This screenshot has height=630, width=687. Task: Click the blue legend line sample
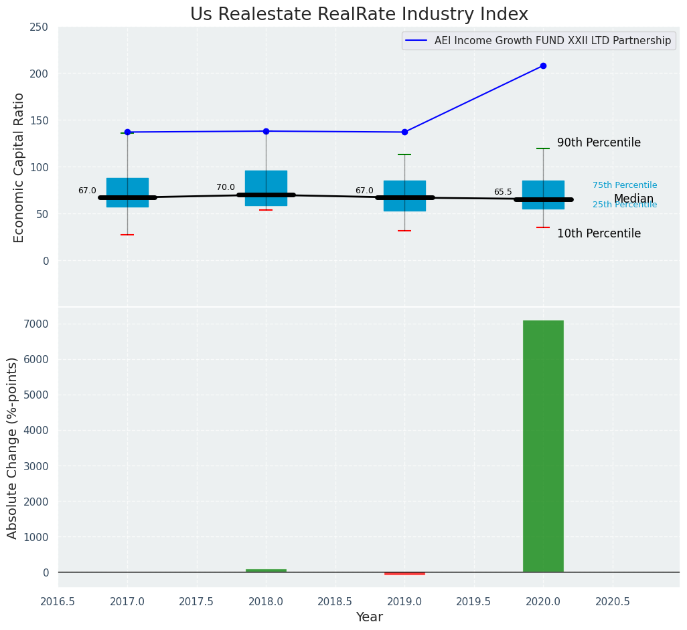(416, 41)
